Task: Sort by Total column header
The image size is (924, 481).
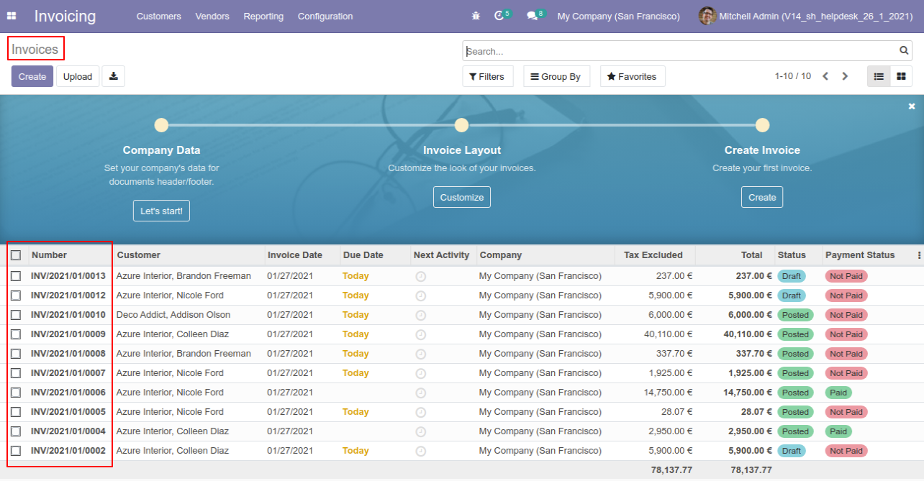Action: click(x=752, y=255)
